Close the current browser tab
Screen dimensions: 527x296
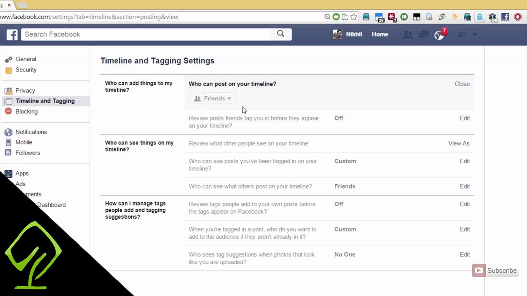(x=9, y=5)
